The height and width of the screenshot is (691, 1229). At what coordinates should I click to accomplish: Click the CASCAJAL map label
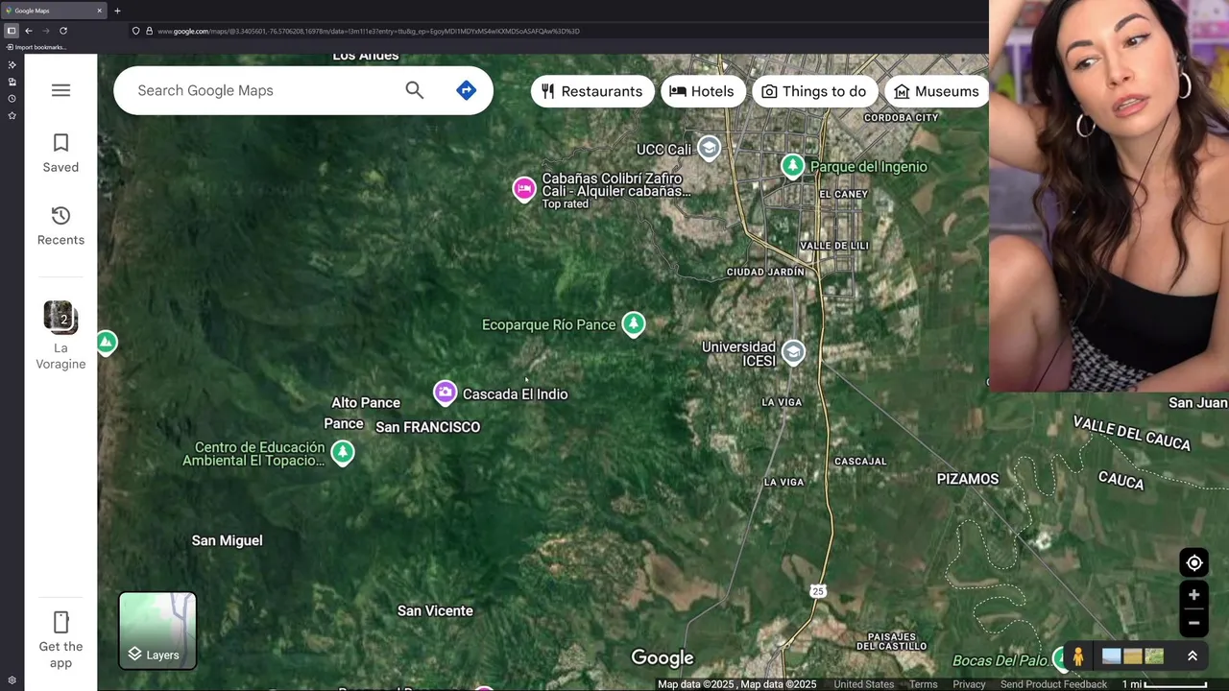point(860,462)
